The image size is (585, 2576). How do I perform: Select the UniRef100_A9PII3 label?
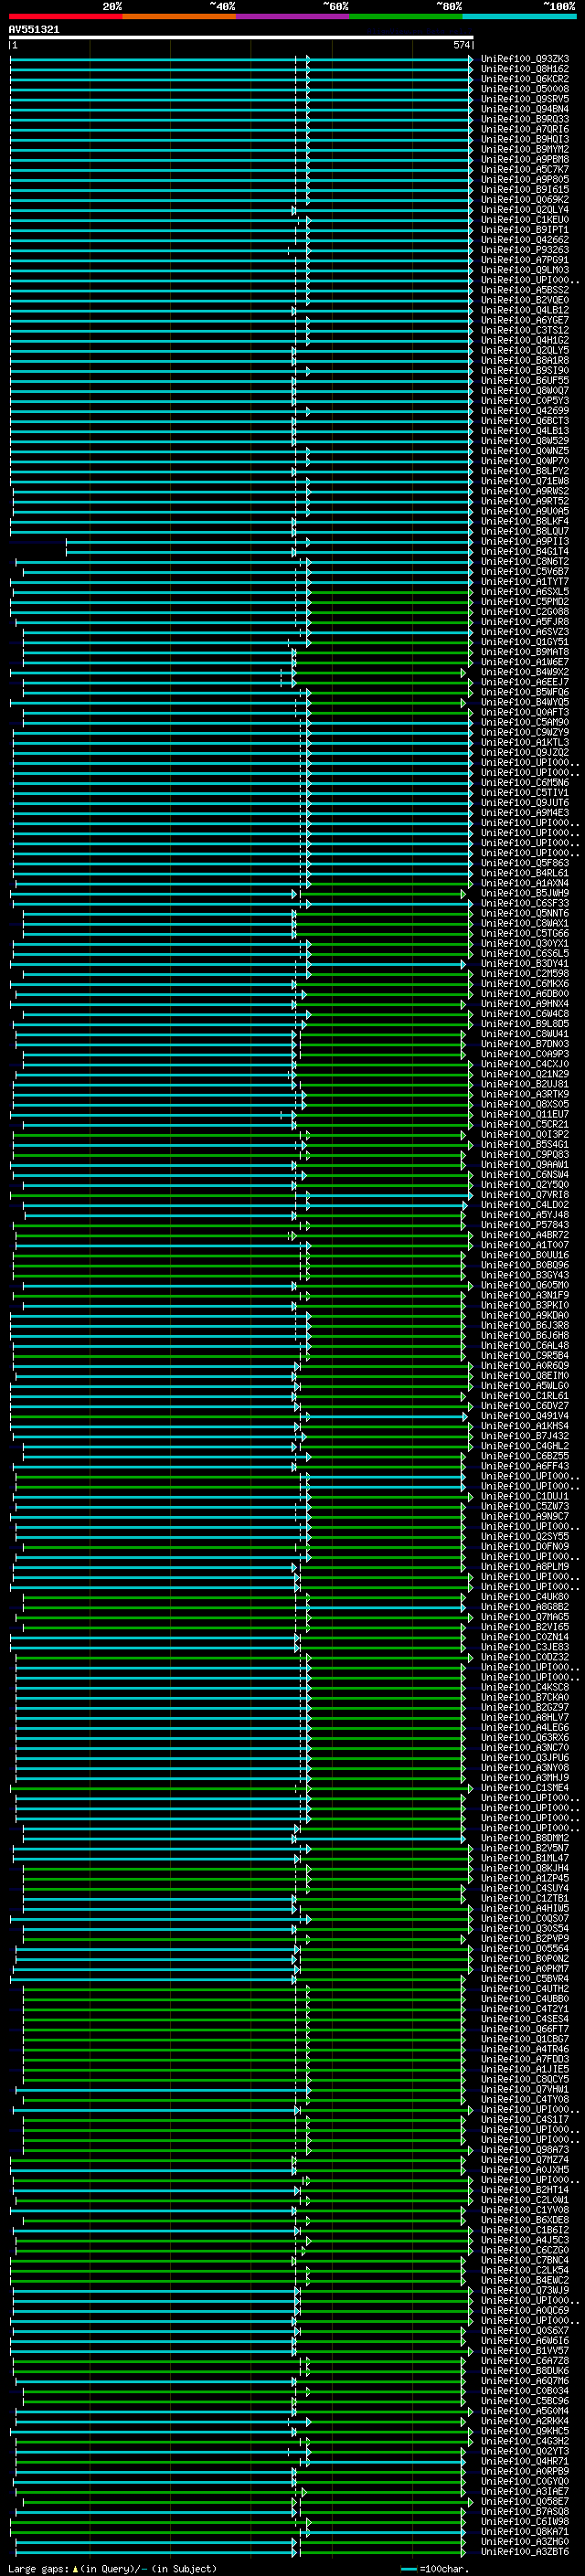[x=525, y=542]
